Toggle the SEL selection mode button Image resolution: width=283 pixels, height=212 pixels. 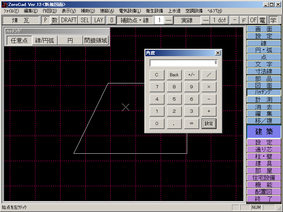tap(85, 20)
